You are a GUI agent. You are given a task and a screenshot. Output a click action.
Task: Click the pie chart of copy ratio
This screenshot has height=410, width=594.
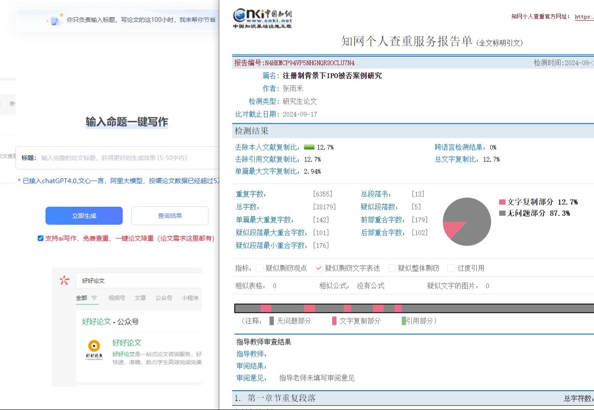467,222
